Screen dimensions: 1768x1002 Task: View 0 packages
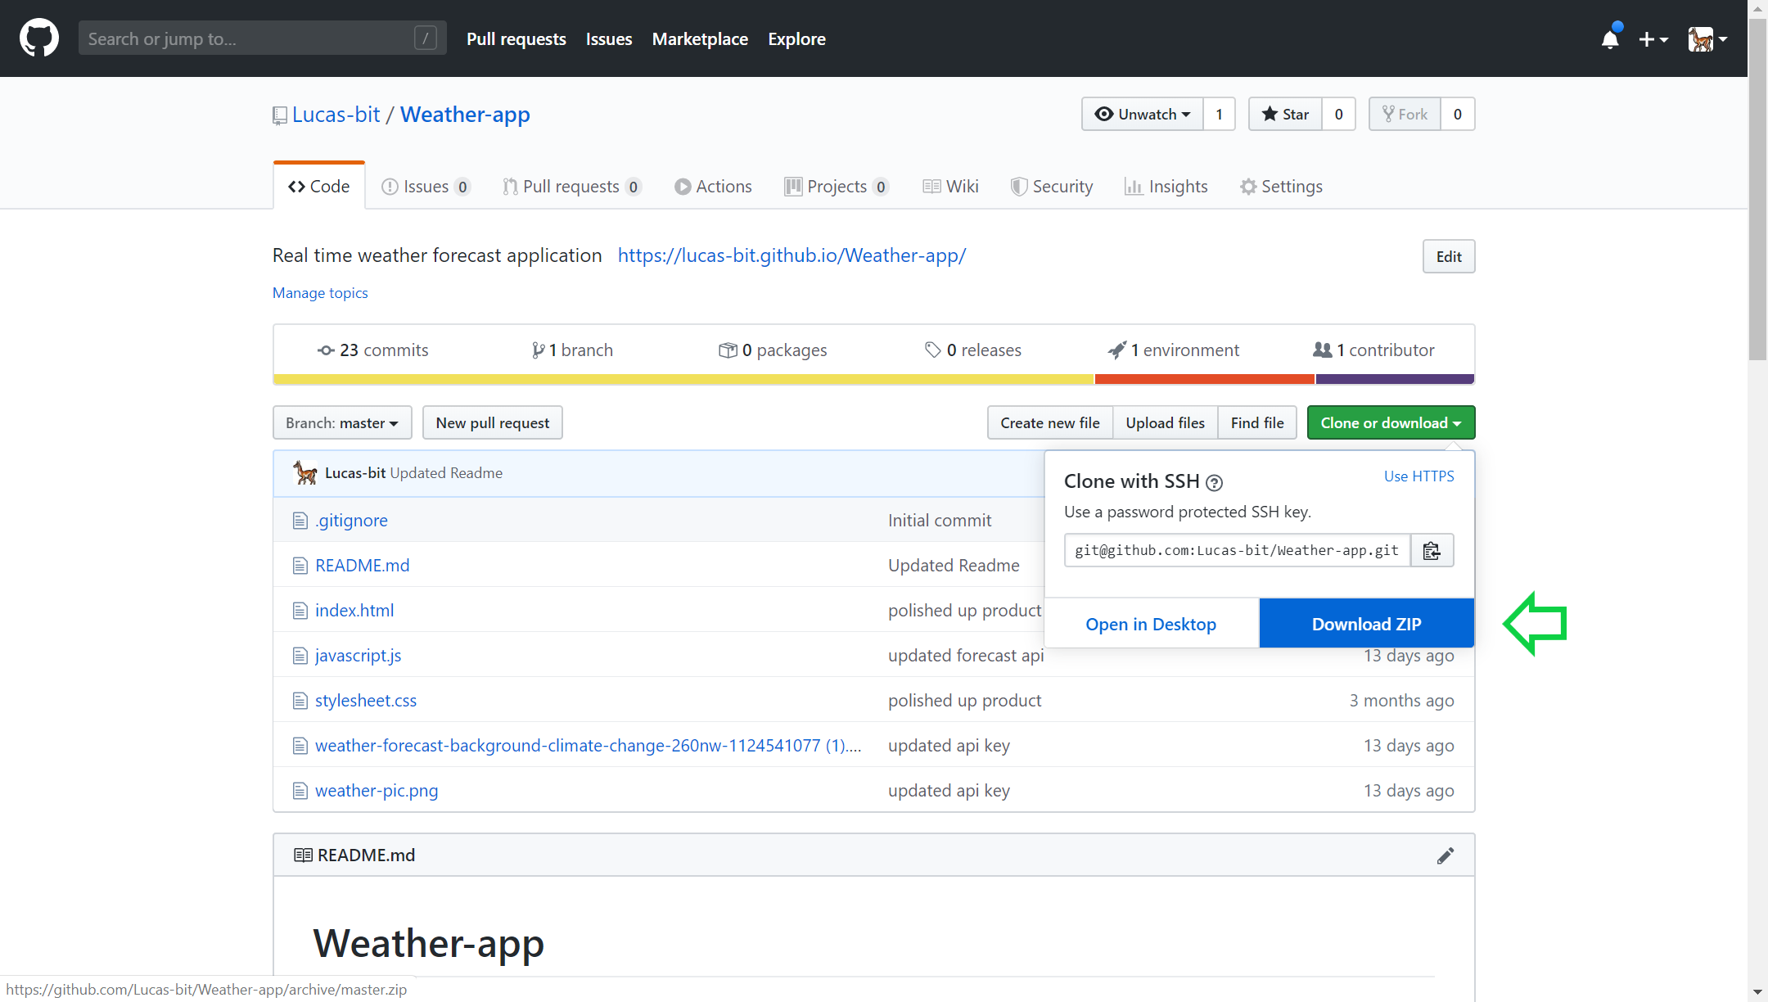point(773,350)
